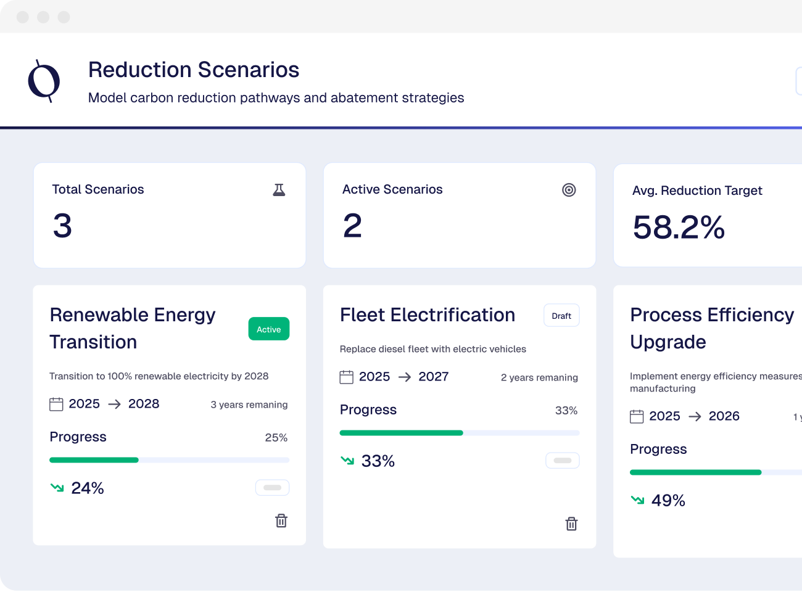This screenshot has height=592, width=802.
Task: Click the downward trend icon beside 49%
Action: (637, 500)
